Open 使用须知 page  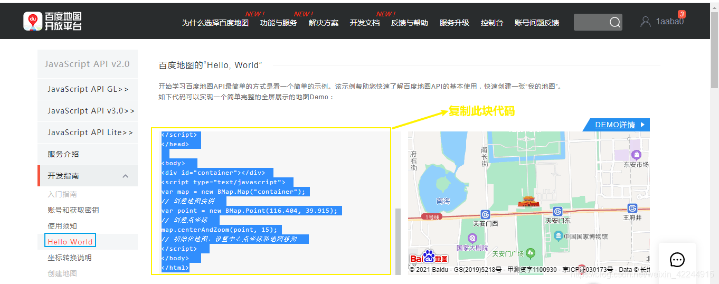point(62,226)
